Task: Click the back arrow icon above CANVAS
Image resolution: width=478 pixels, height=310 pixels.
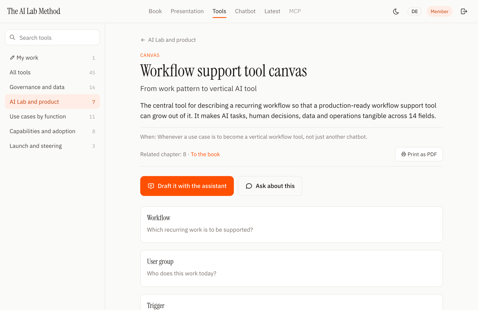Action: point(143,40)
